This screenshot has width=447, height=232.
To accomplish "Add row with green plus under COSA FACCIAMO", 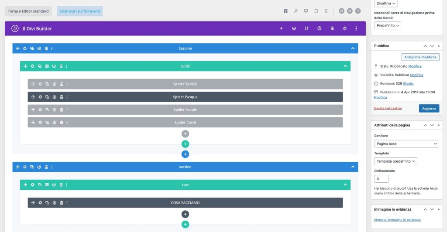I will point(185,224).
